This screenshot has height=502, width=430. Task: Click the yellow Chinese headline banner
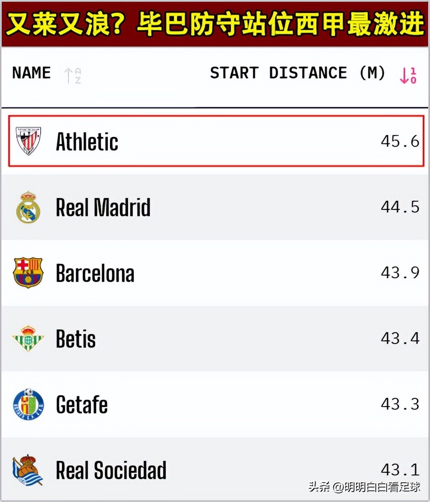point(215,24)
